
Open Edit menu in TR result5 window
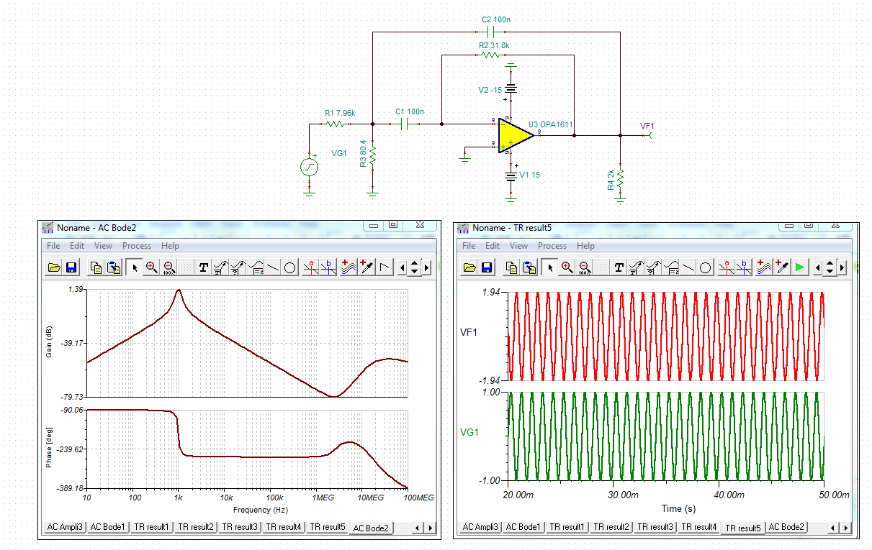pos(493,246)
